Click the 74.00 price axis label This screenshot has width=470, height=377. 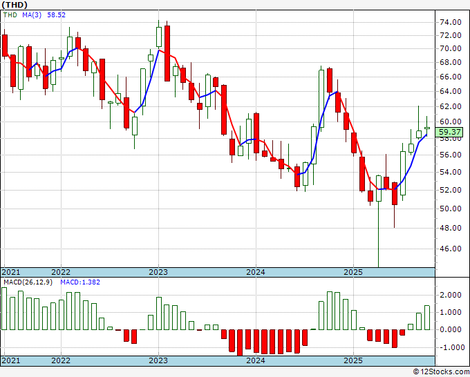pyautogui.click(x=451, y=22)
